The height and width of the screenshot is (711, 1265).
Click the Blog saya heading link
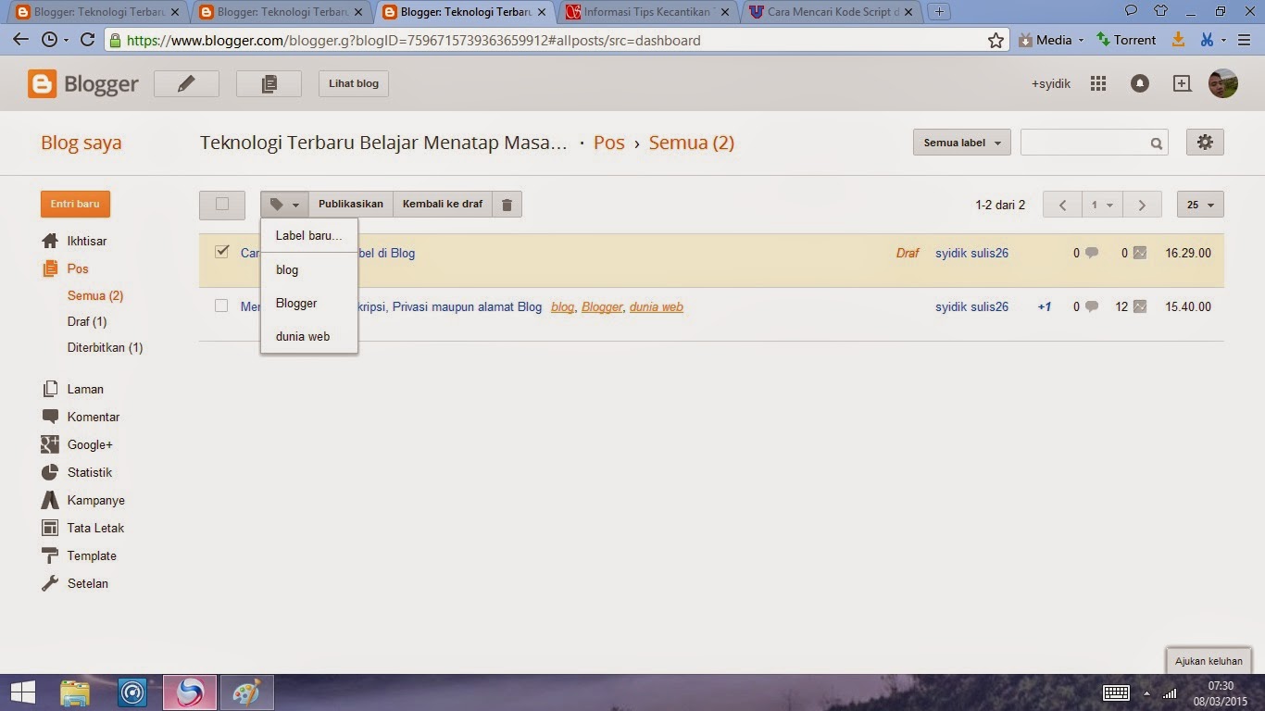click(81, 143)
